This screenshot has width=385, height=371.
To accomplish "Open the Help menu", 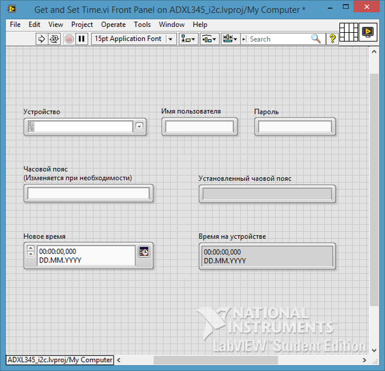I will [x=200, y=24].
